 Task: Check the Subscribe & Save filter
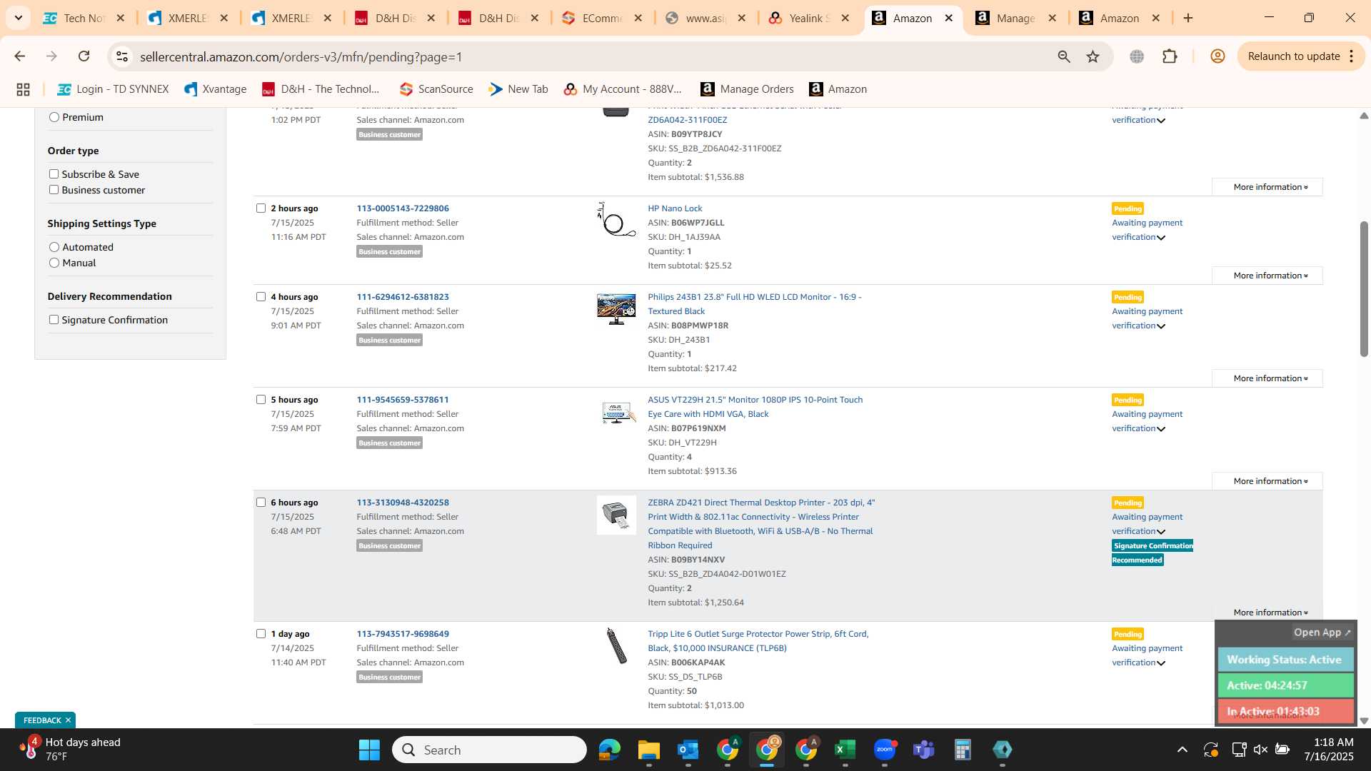(x=54, y=174)
